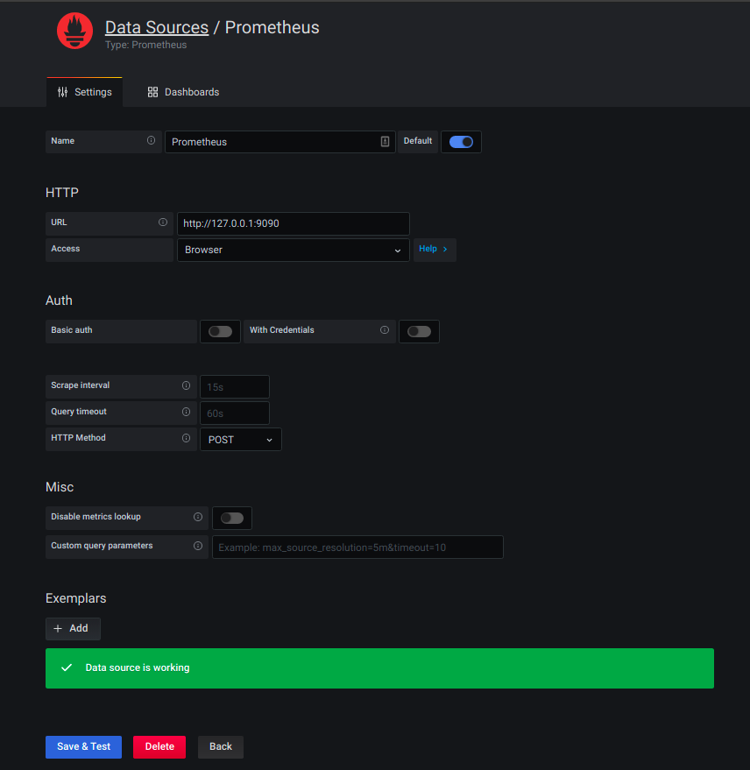Screen dimensions: 750x770
Task: Click the URL info icon
Action: [x=163, y=223]
